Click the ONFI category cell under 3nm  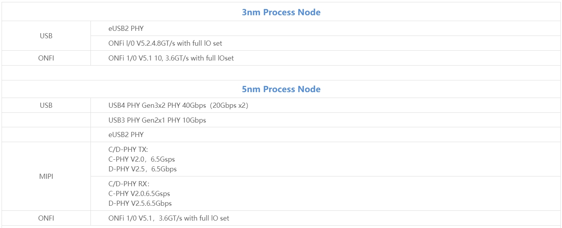coord(46,58)
